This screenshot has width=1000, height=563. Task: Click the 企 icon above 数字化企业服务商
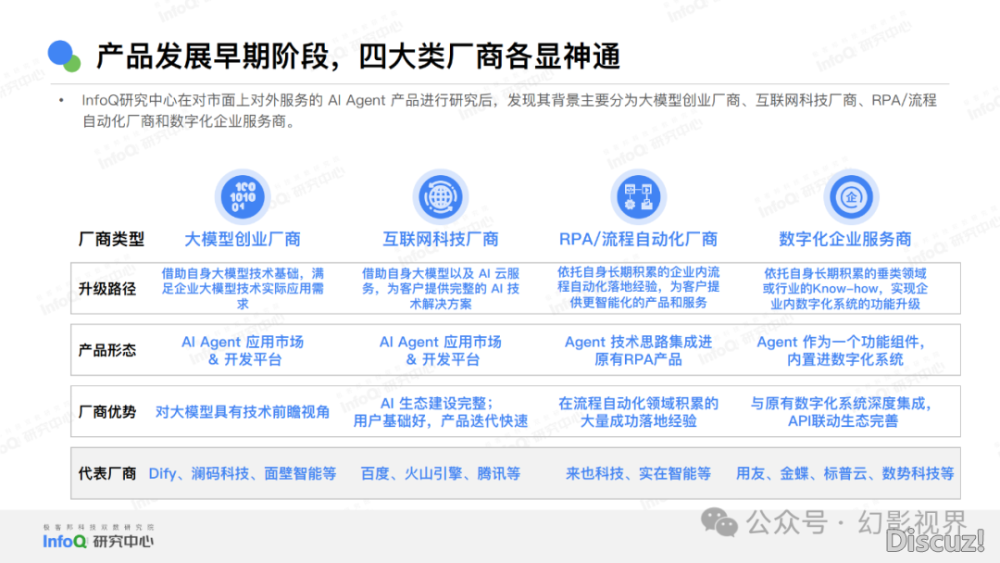[x=851, y=197]
